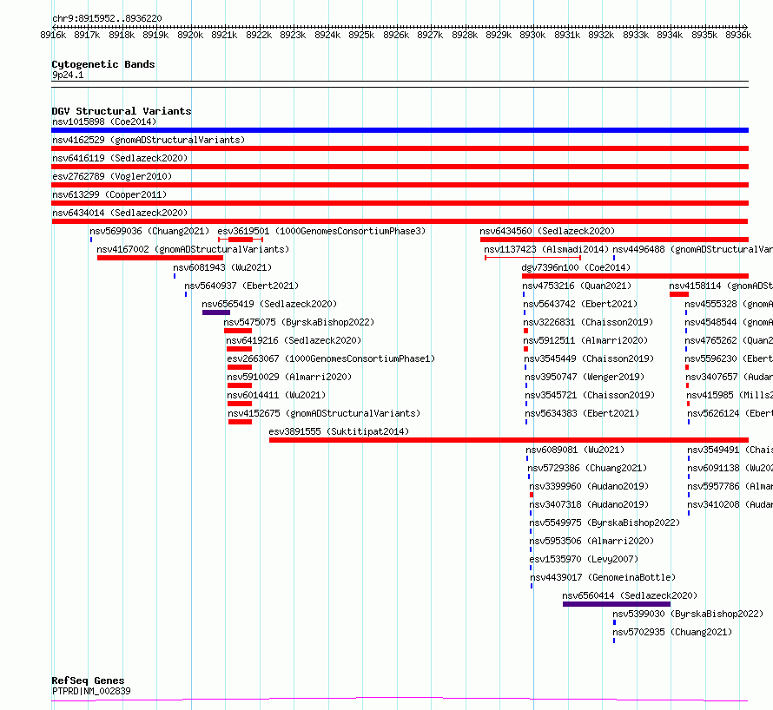Click the nsv1015898 (Coe2014) blue variant bar

coord(400,130)
